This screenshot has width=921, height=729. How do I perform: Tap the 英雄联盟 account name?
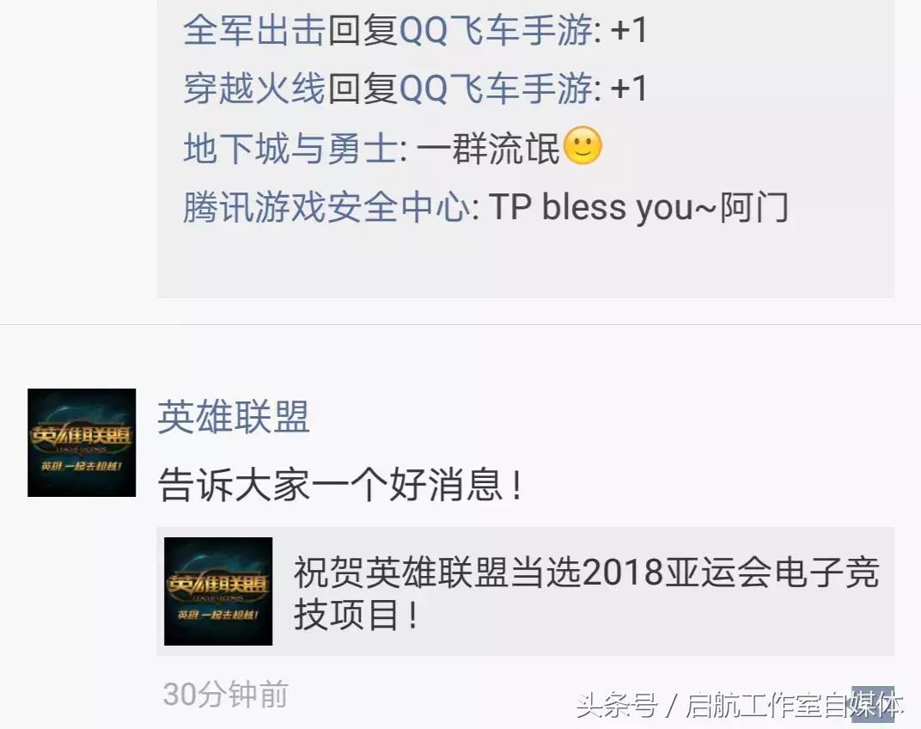click(233, 417)
